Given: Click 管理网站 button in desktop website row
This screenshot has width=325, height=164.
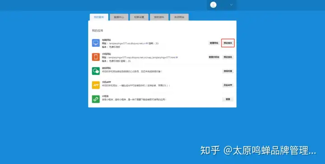Looking at the screenshot, I should click(x=214, y=43).
